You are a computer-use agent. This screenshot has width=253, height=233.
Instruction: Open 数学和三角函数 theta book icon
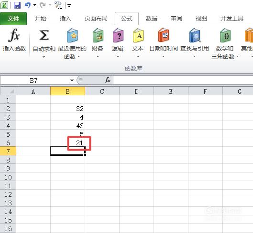(x=225, y=35)
